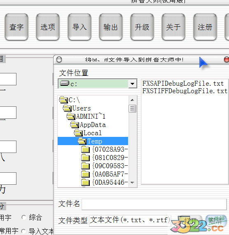Image resolution: width=229 pixels, height=235 pixels.
Task: Click the 查字 toolbar button
Action: (x=16, y=27)
